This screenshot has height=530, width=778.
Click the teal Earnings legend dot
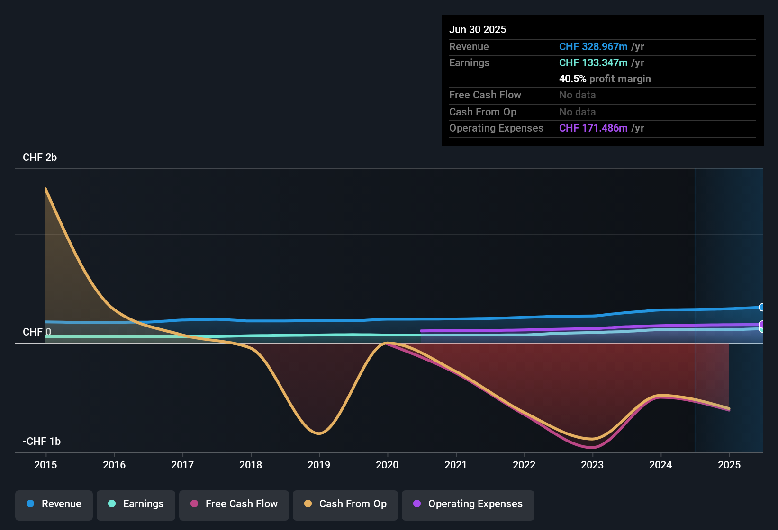point(111,504)
